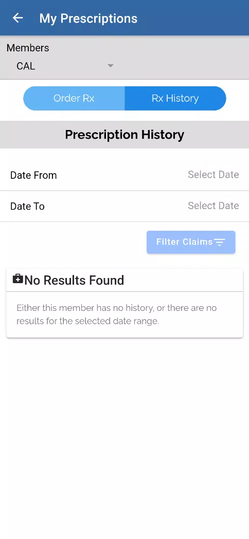Click the filter lines icon
The height and width of the screenshot is (539, 249).
pyautogui.click(x=220, y=243)
